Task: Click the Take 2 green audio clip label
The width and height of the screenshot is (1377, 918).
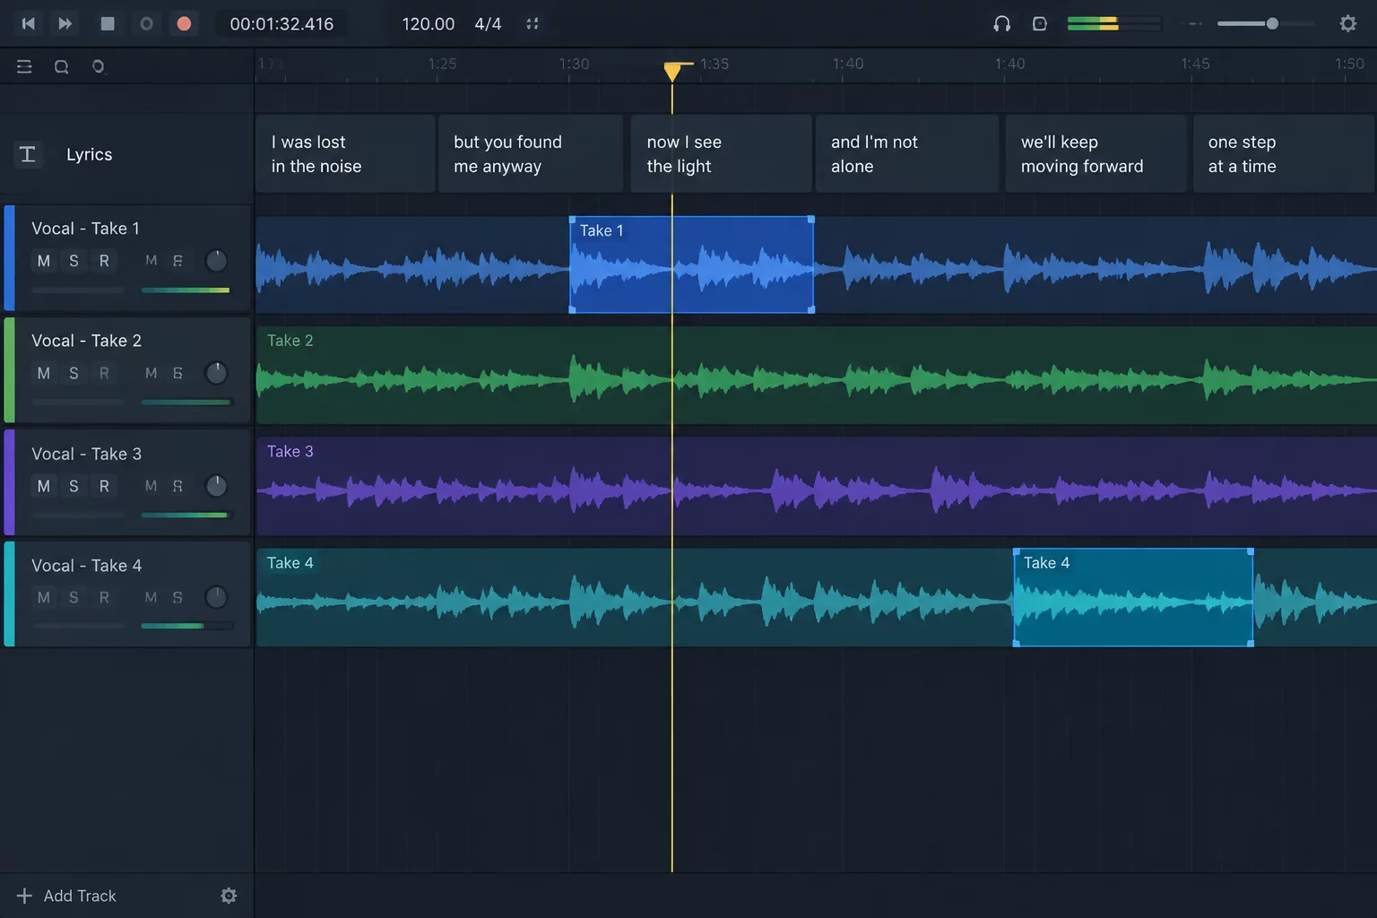Action: [290, 341]
